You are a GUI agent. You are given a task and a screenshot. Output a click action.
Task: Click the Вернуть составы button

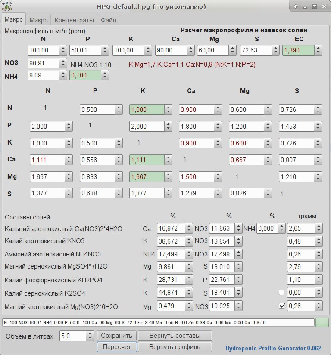[175, 336]
